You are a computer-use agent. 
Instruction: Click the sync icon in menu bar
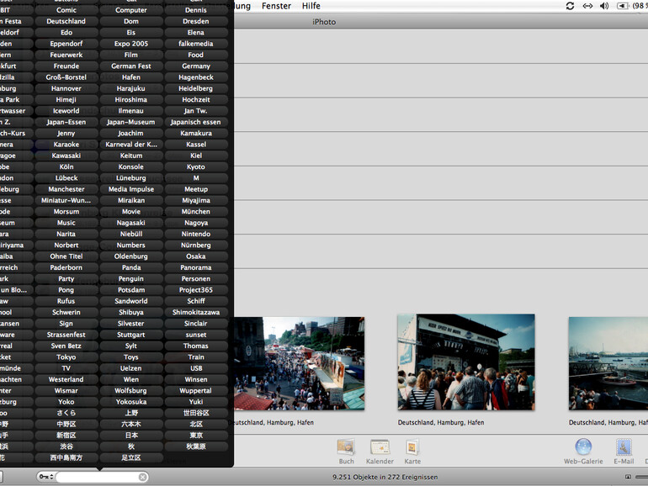570,6
